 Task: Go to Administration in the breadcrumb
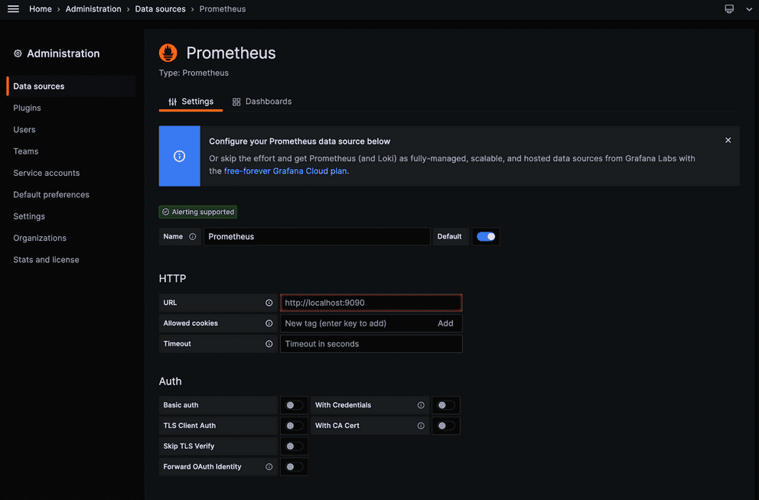click(x=93, y=9)
